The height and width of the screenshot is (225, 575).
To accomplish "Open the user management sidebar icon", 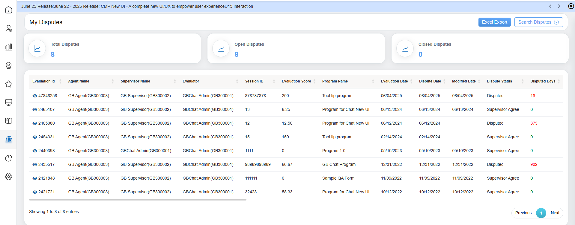I will click(x=9, y=28).
